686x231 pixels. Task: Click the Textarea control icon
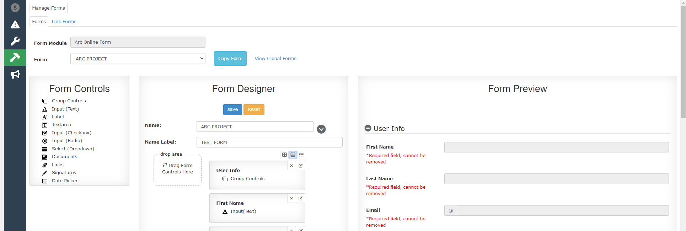pos(45,125)
